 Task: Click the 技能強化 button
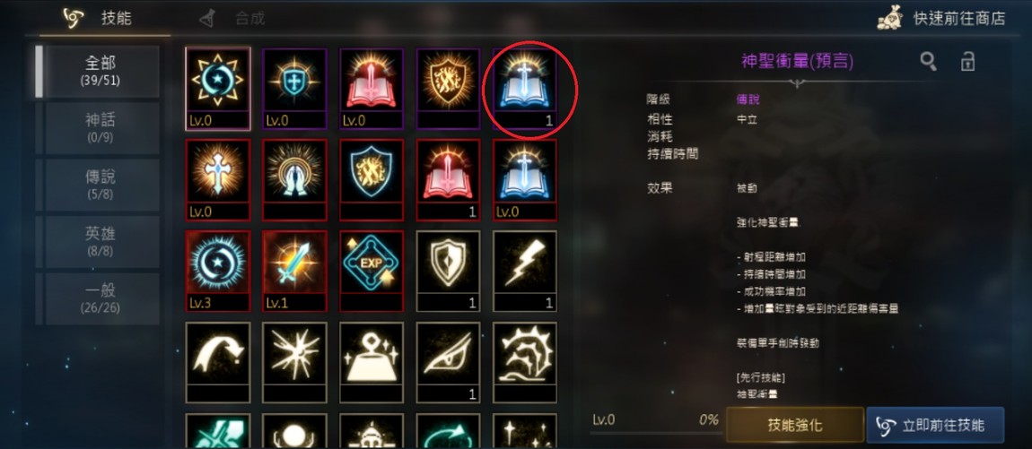pos(794,425)
